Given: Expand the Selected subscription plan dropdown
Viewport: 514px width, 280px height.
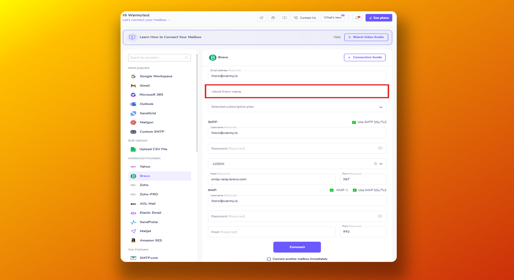Looking at the screenshot, I should tap(297, 107).
